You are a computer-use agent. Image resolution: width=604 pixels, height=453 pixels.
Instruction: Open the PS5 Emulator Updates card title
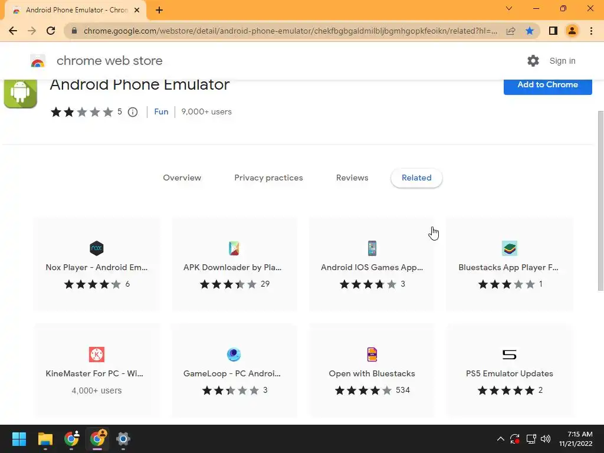click(x=509, y=373)
